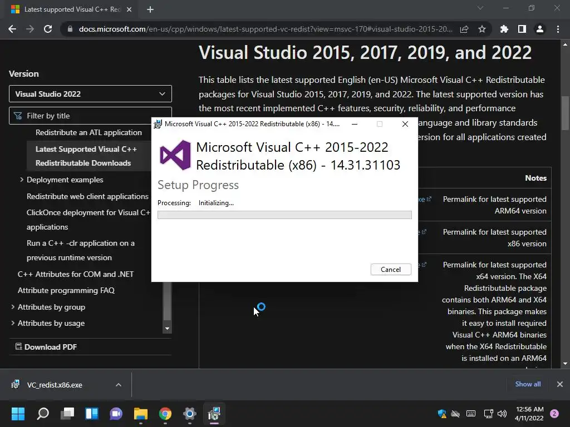Click the share page icon in address bar
The width and height of the screenshot is (570, 427).
(x=464, y=29)
